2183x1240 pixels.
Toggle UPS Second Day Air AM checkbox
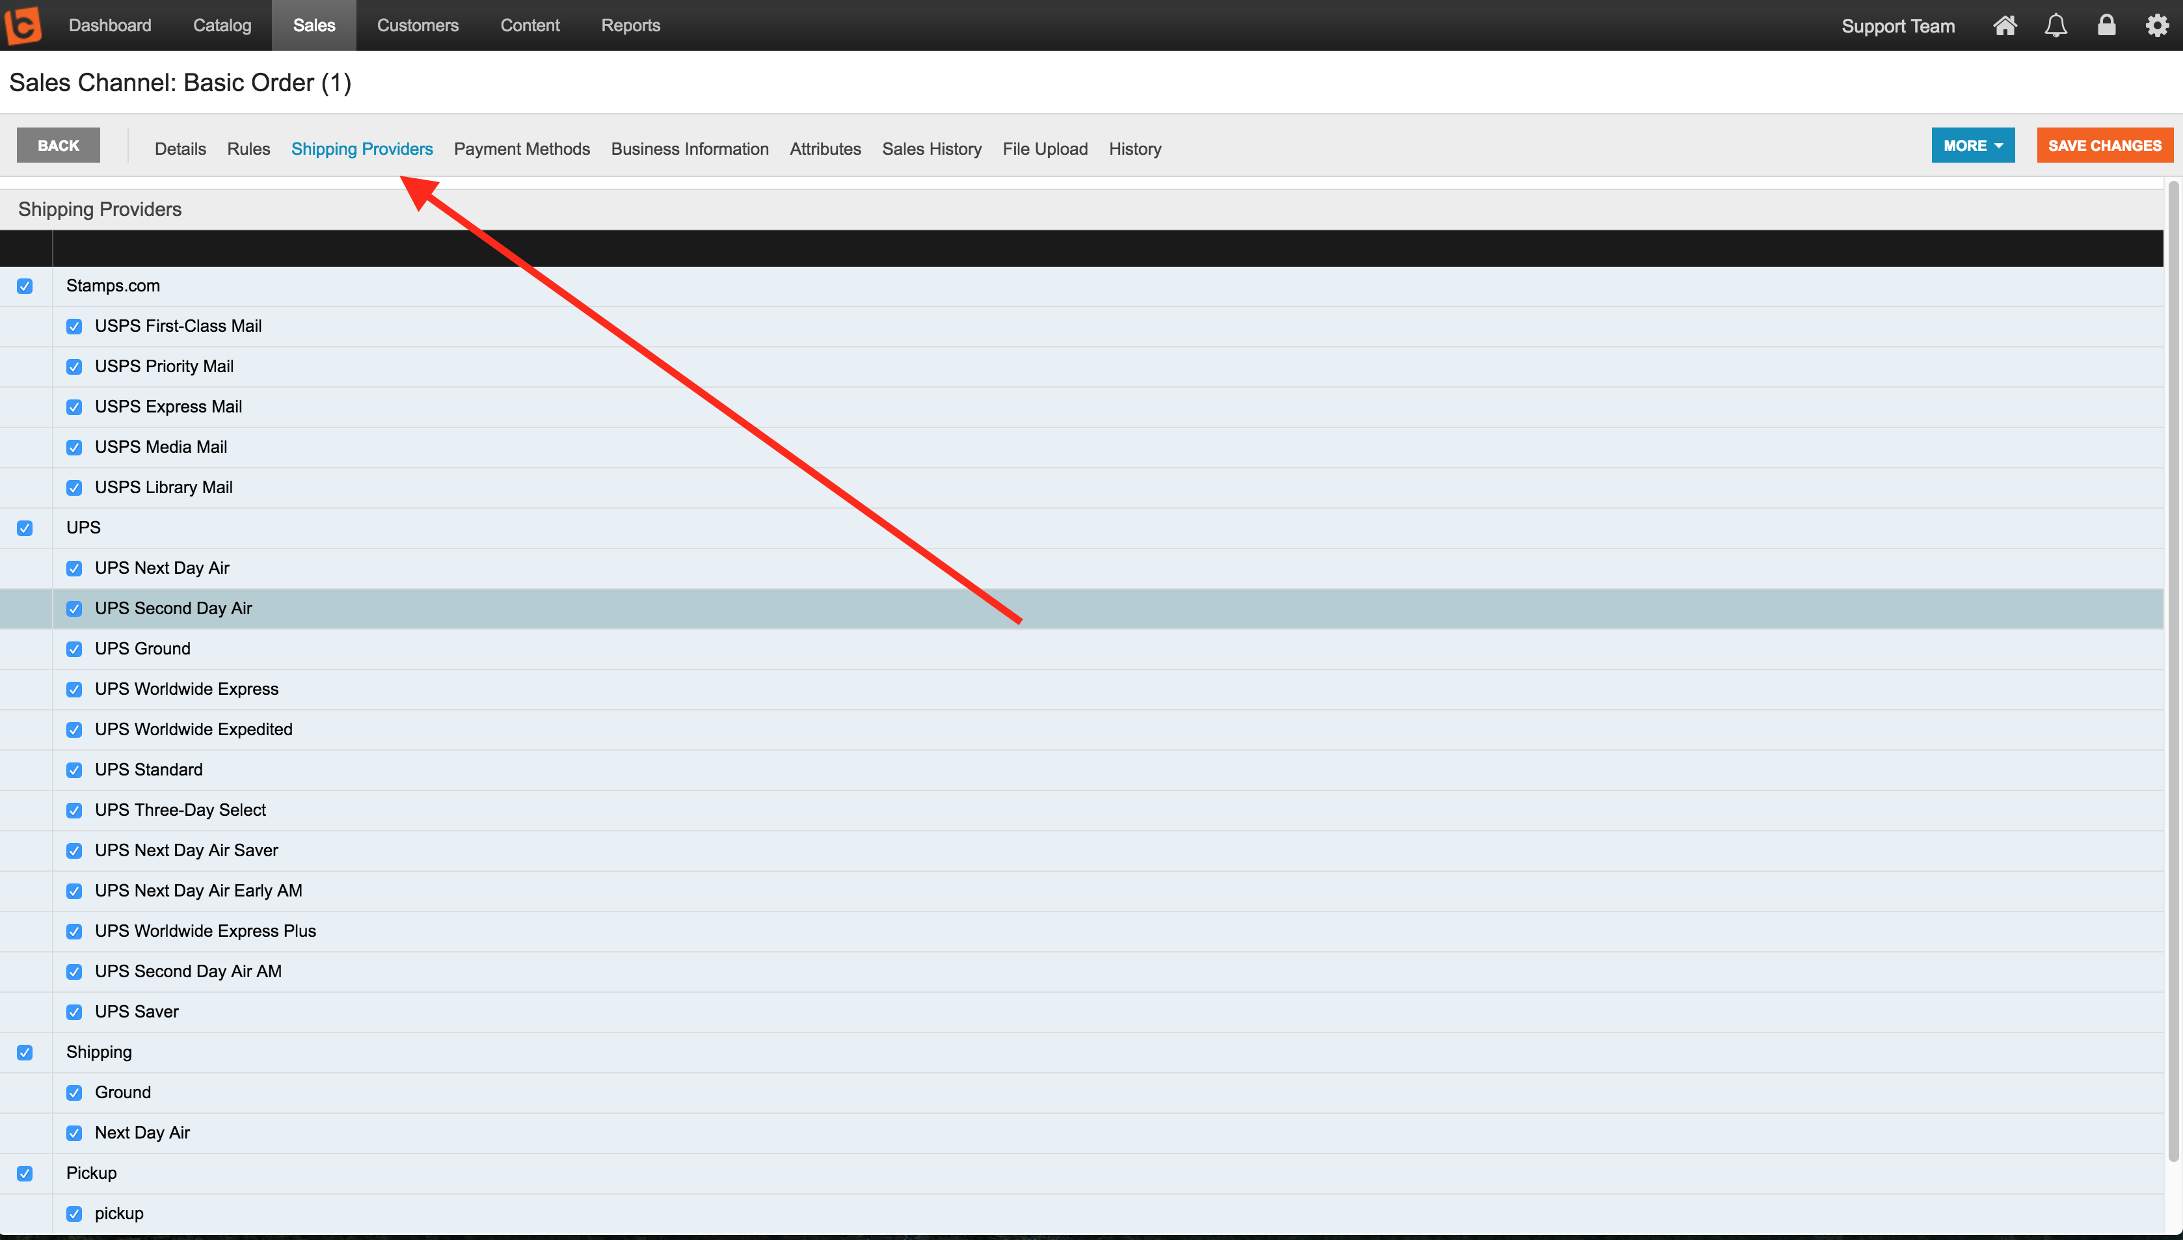[x=74, y=972]
